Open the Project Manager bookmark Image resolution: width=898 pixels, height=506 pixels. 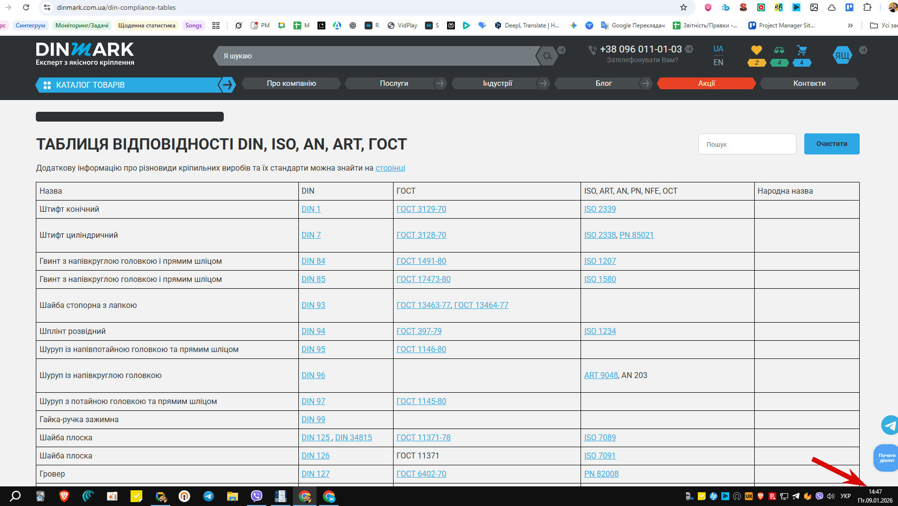[x=781, y=25]
